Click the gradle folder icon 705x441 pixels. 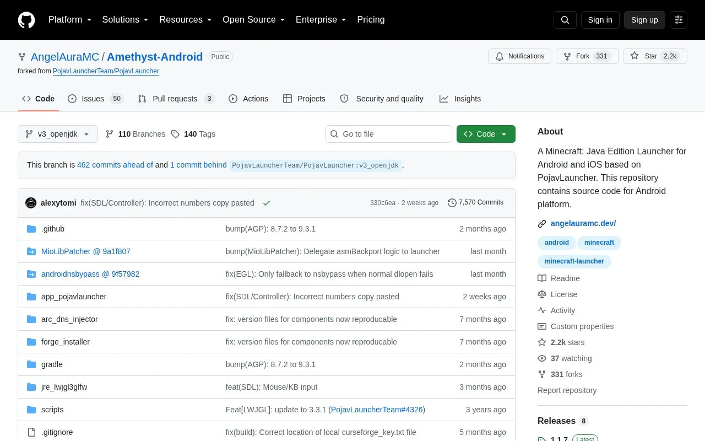click(31, 364)
